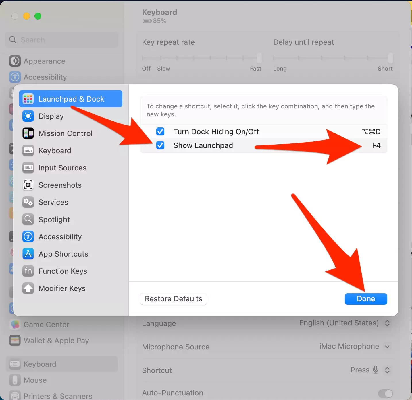Open the Display shortcuts category
The height and width of the screenshot is (400, 412).
51,116
